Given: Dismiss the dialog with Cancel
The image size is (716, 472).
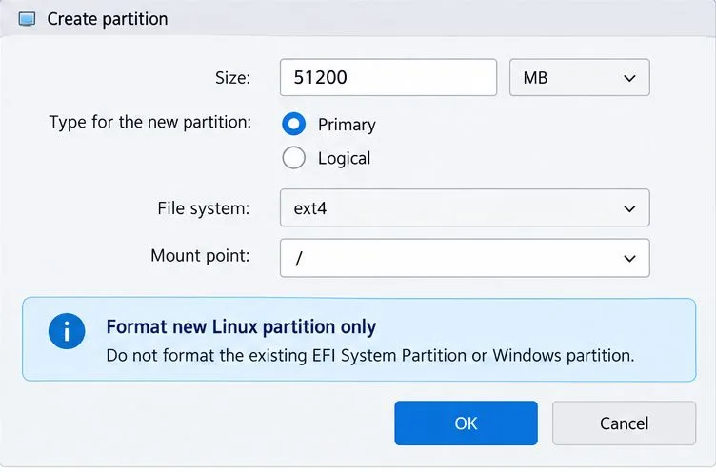Looking at the screenshot, I should [x=624, y=423].
